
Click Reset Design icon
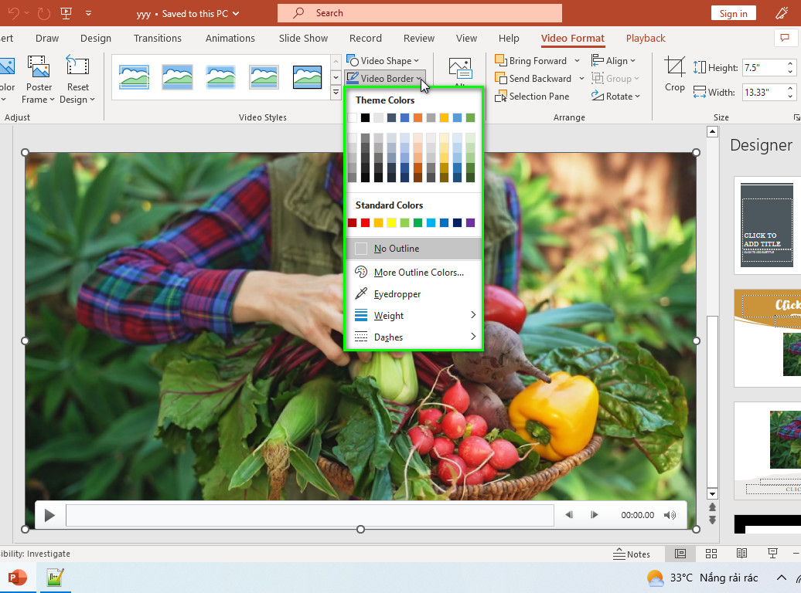click(x=77, y=67)
